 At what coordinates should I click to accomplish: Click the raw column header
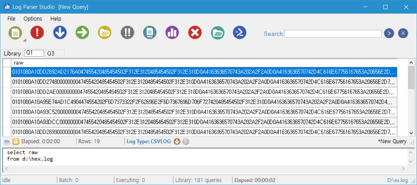[x=204, y=63]
